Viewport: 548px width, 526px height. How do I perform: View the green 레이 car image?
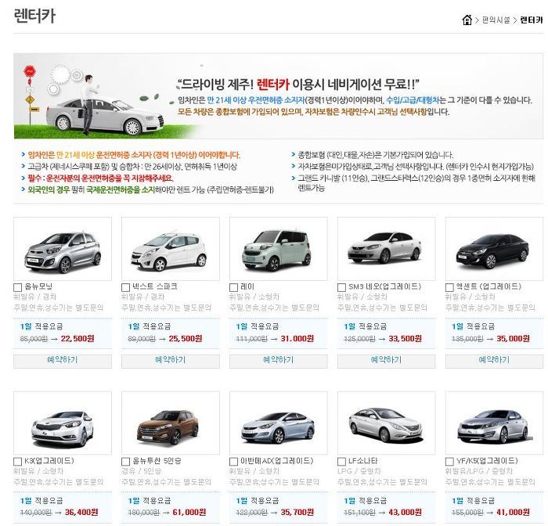pyautogui.click(x=279, y=249)
